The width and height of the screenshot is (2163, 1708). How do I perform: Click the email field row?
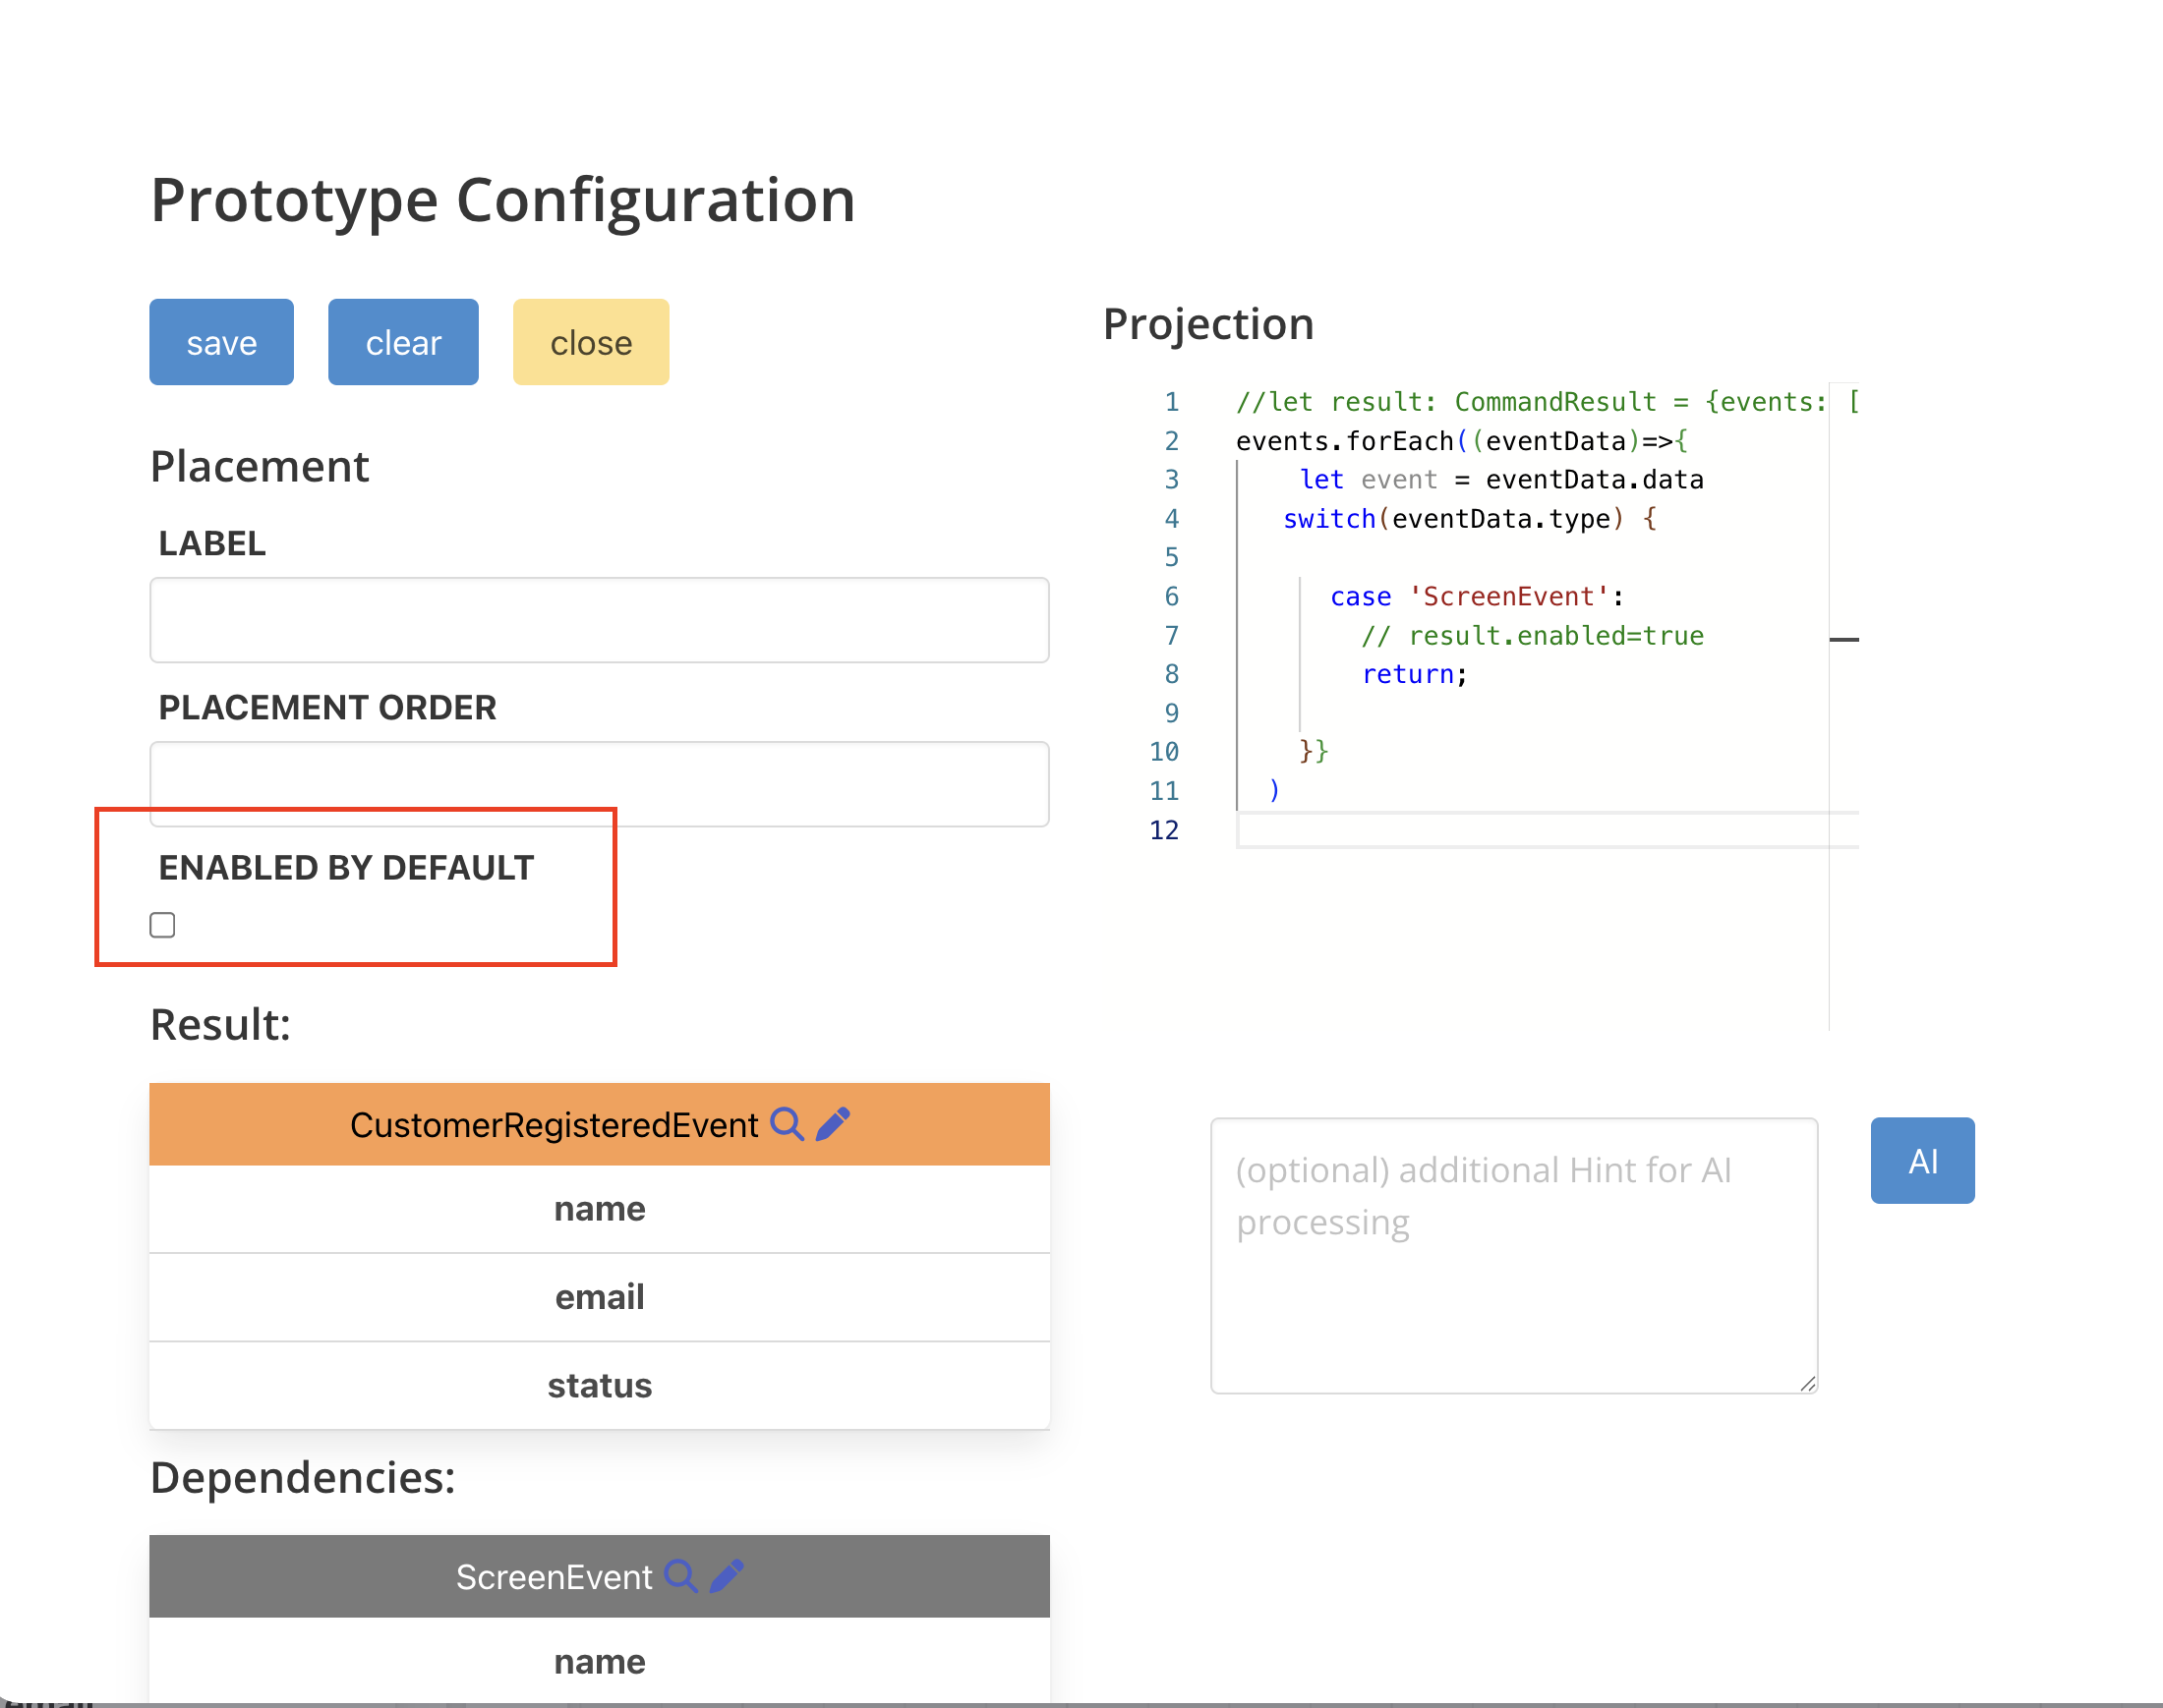(599, 1297)
